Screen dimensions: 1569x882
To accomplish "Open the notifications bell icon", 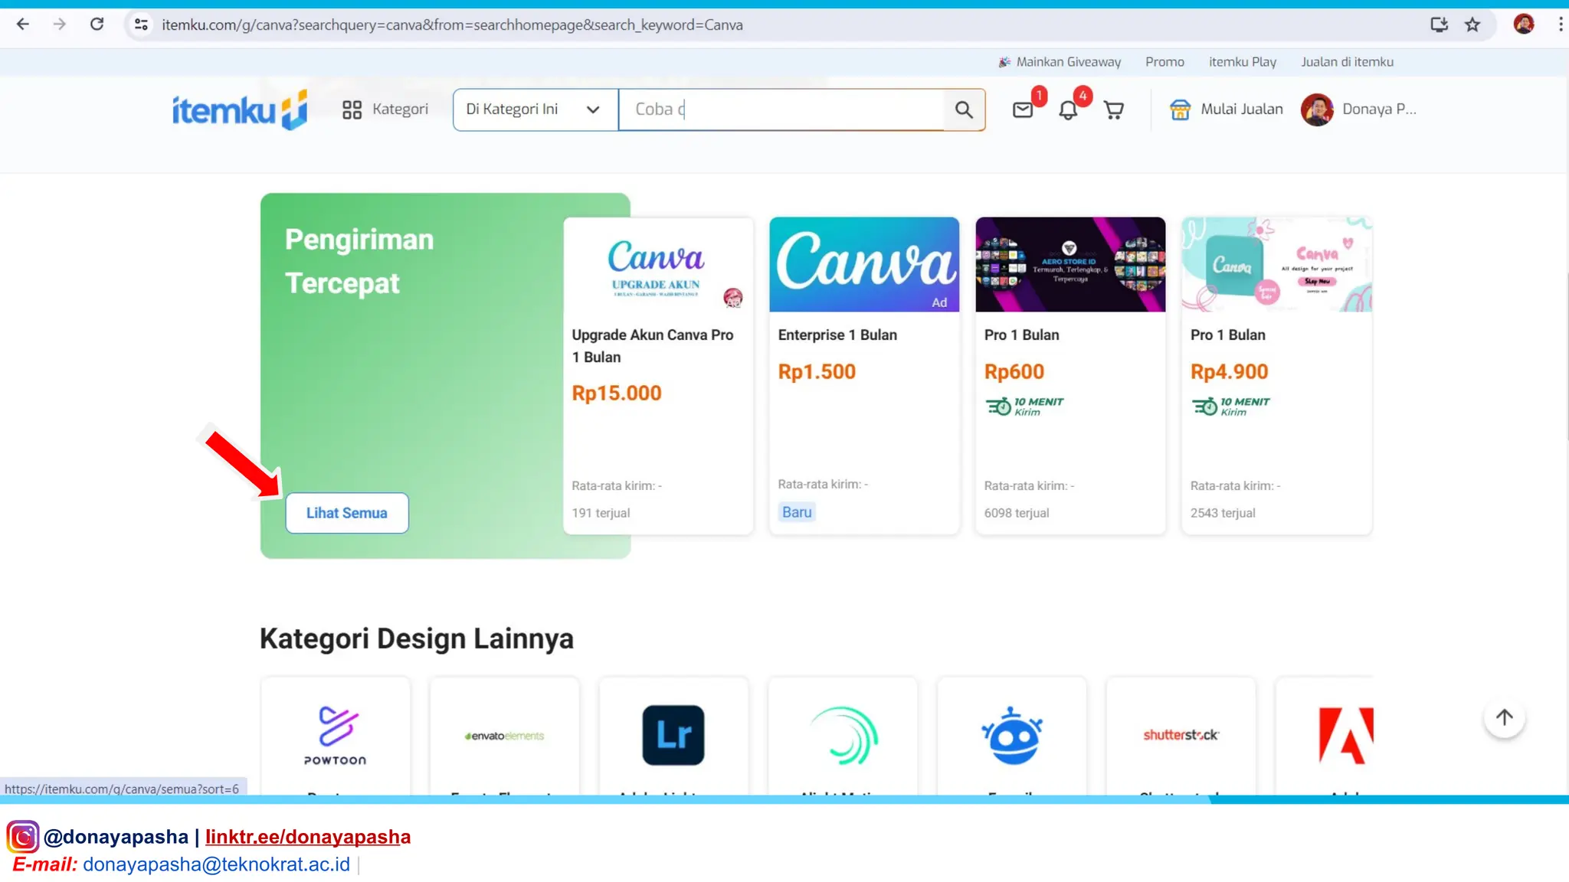I will coord(1068,110).
